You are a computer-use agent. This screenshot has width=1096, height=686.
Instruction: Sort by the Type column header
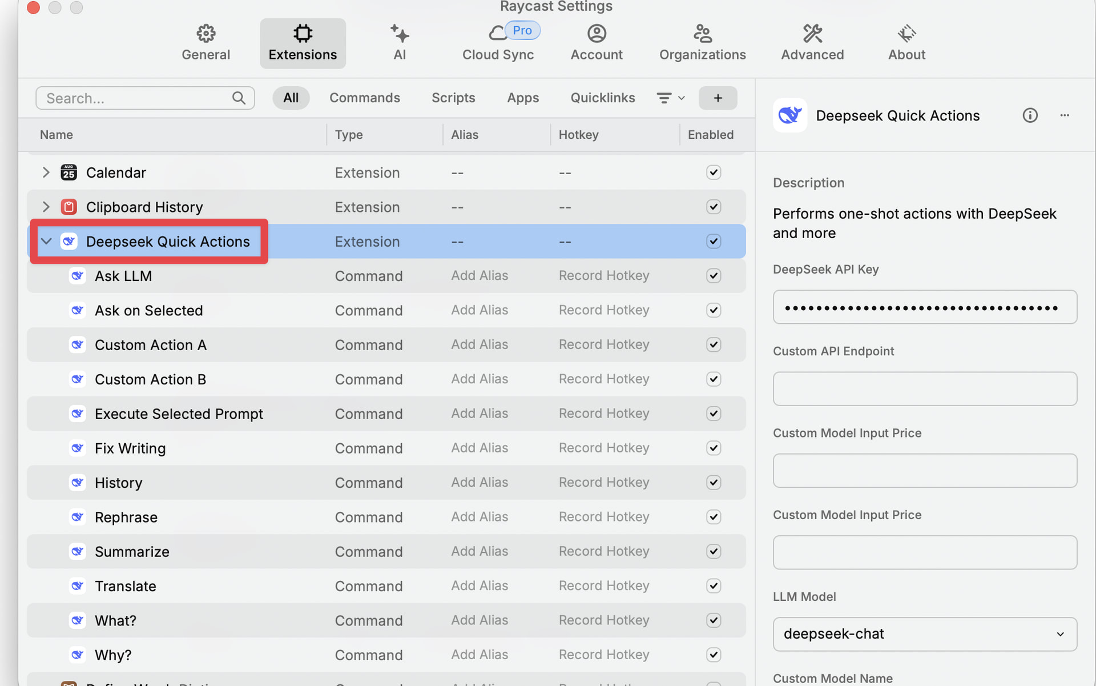tap(349, 135)
